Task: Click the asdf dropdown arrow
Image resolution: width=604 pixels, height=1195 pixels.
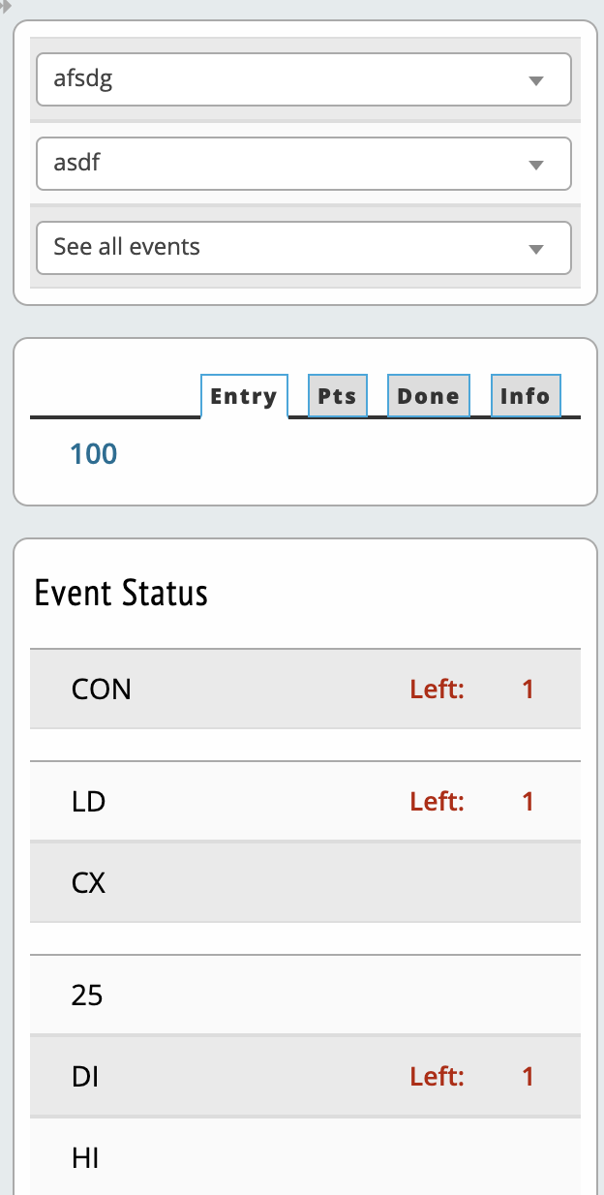Action: pyautogui.click(x=537, y=166)
